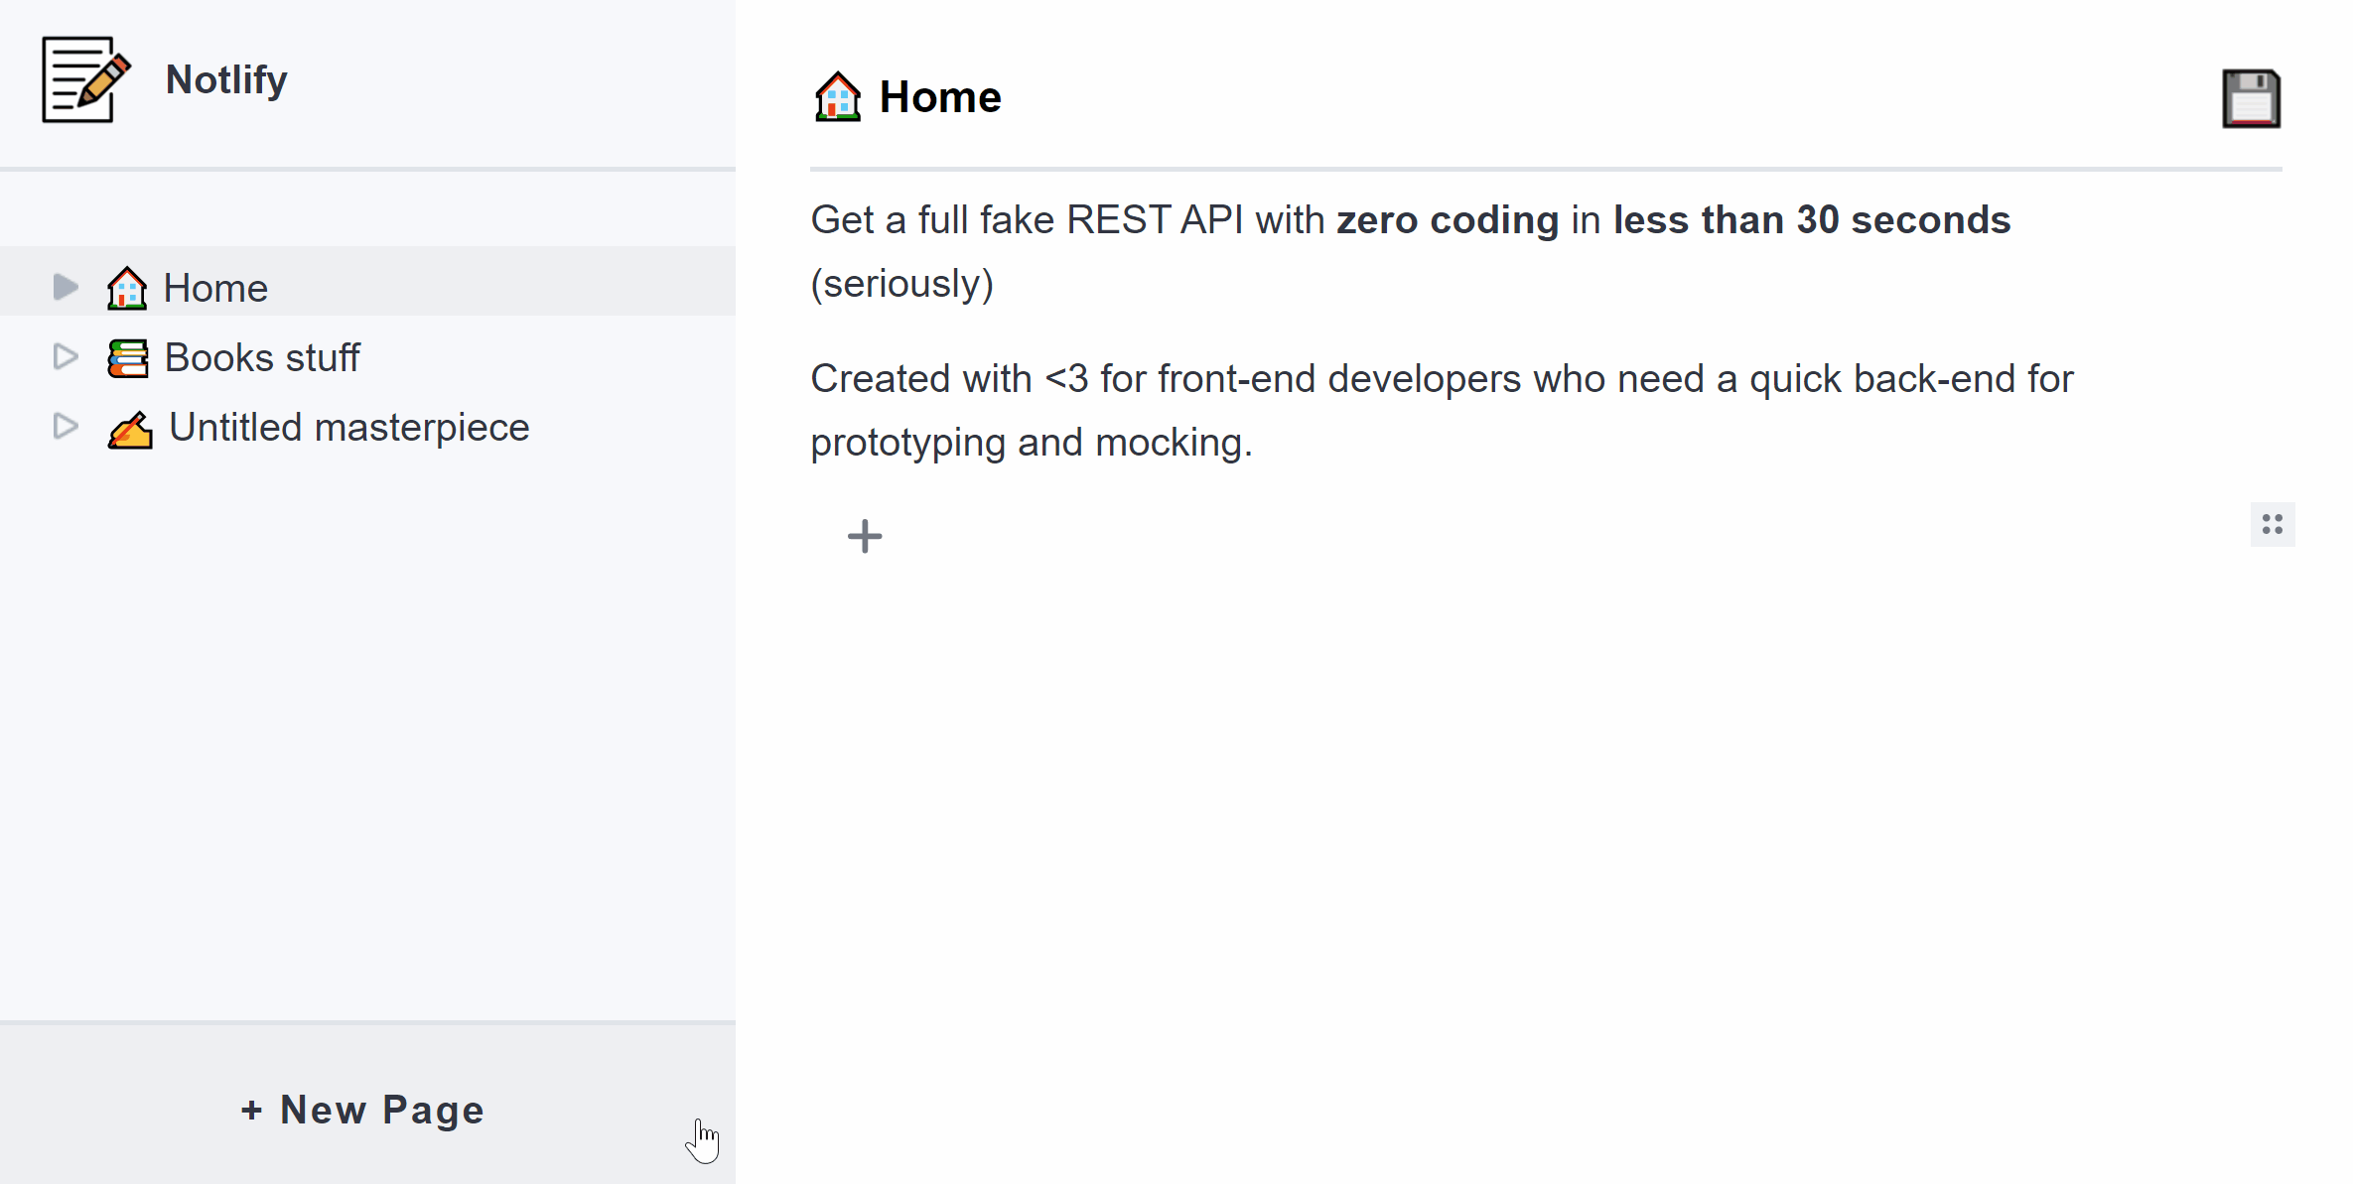Viewport: 2353px width, 1184px height.
Task: Select the Home page in the sidebar
Action: click(x=216, y=287)
